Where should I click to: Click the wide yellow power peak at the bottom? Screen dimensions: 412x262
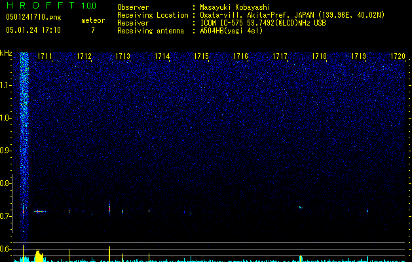coord(39,255)
